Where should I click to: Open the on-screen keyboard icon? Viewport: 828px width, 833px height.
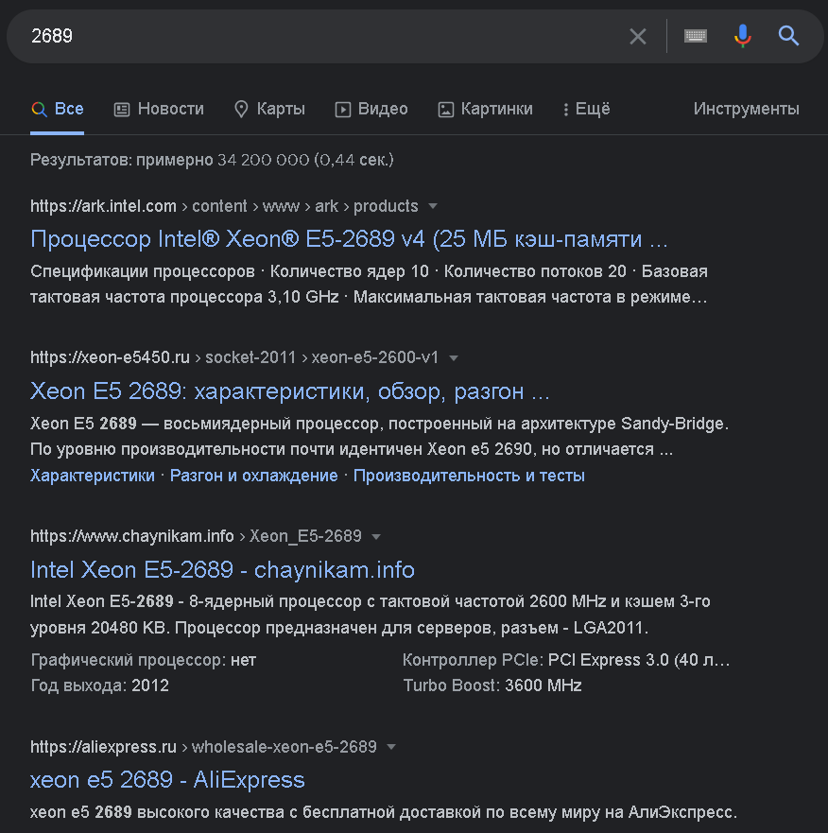pos(696,36)
